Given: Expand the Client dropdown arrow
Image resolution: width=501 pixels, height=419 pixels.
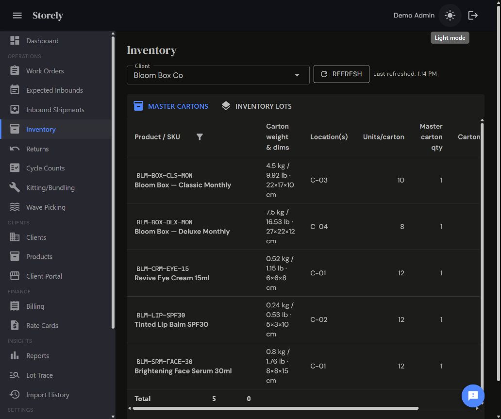Looking at the screenshot, I should coord(297,75).
